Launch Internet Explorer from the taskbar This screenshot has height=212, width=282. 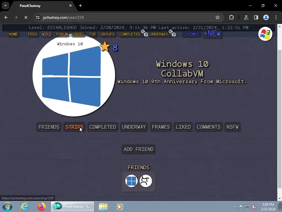point(25,206)
